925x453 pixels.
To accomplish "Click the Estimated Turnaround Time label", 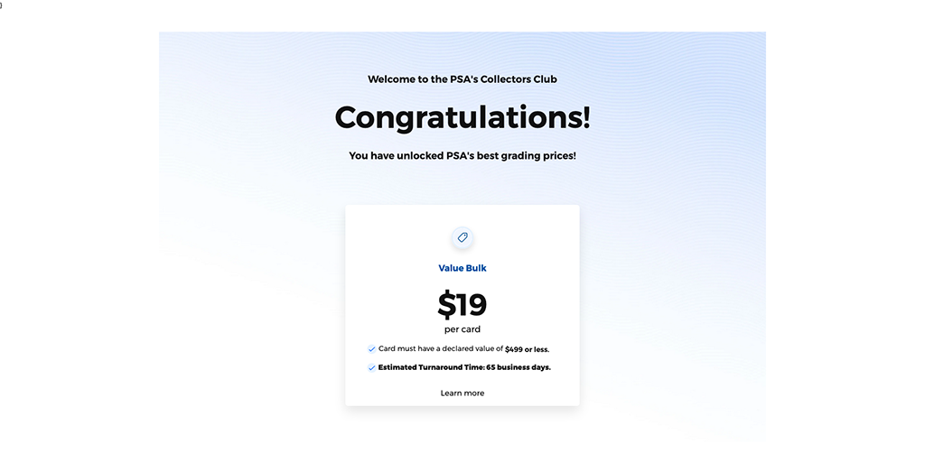I will click(431, 367).
